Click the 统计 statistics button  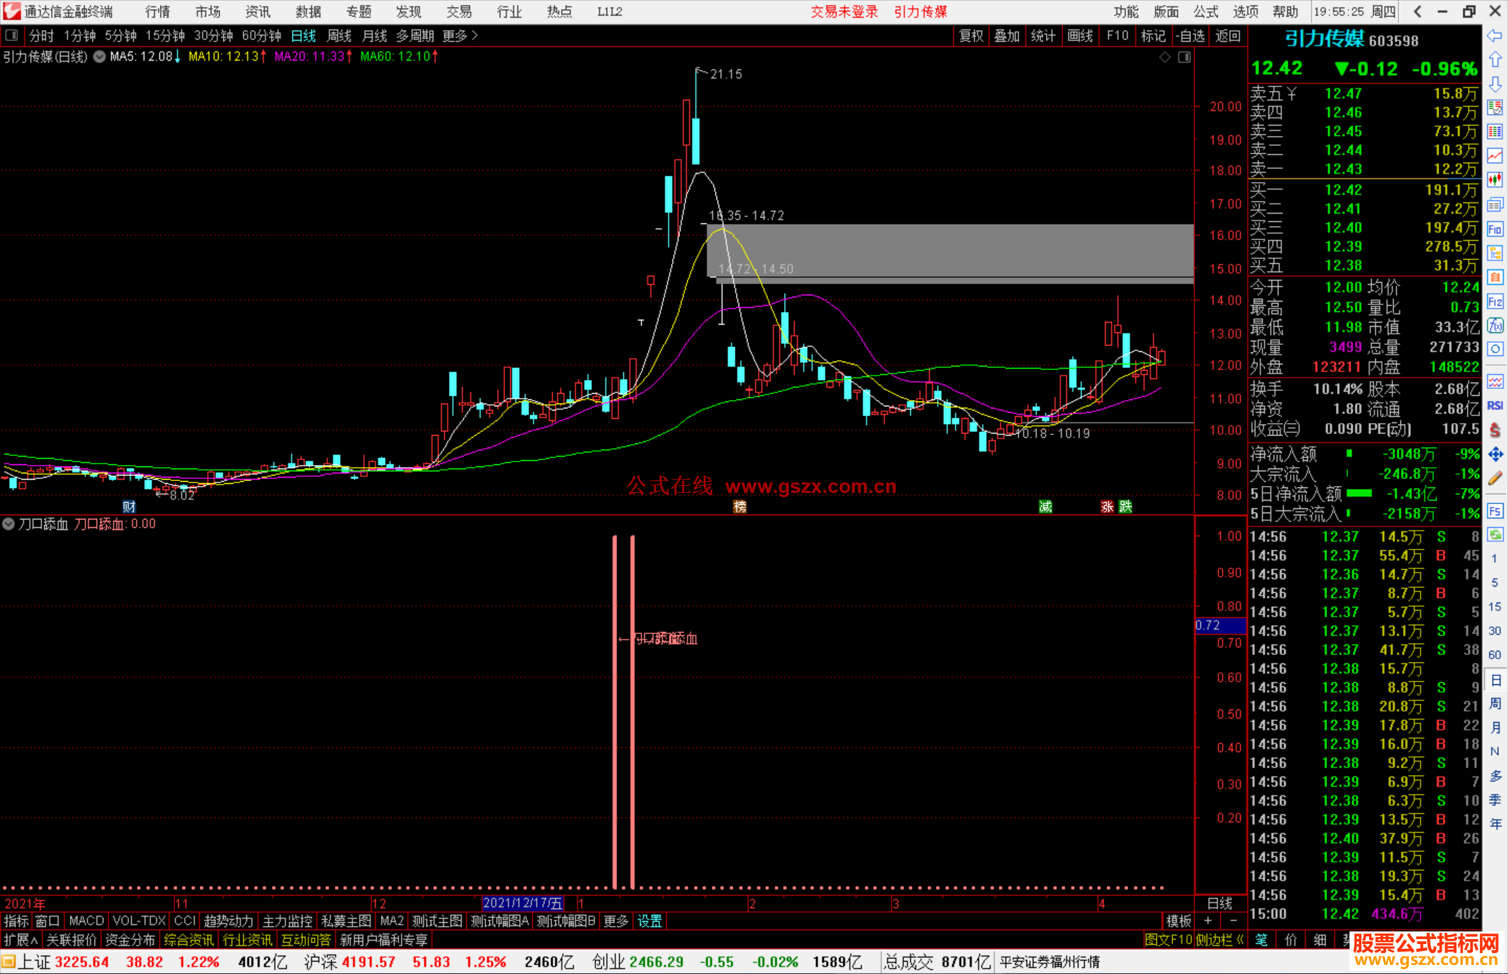[x=1043, y=36]
